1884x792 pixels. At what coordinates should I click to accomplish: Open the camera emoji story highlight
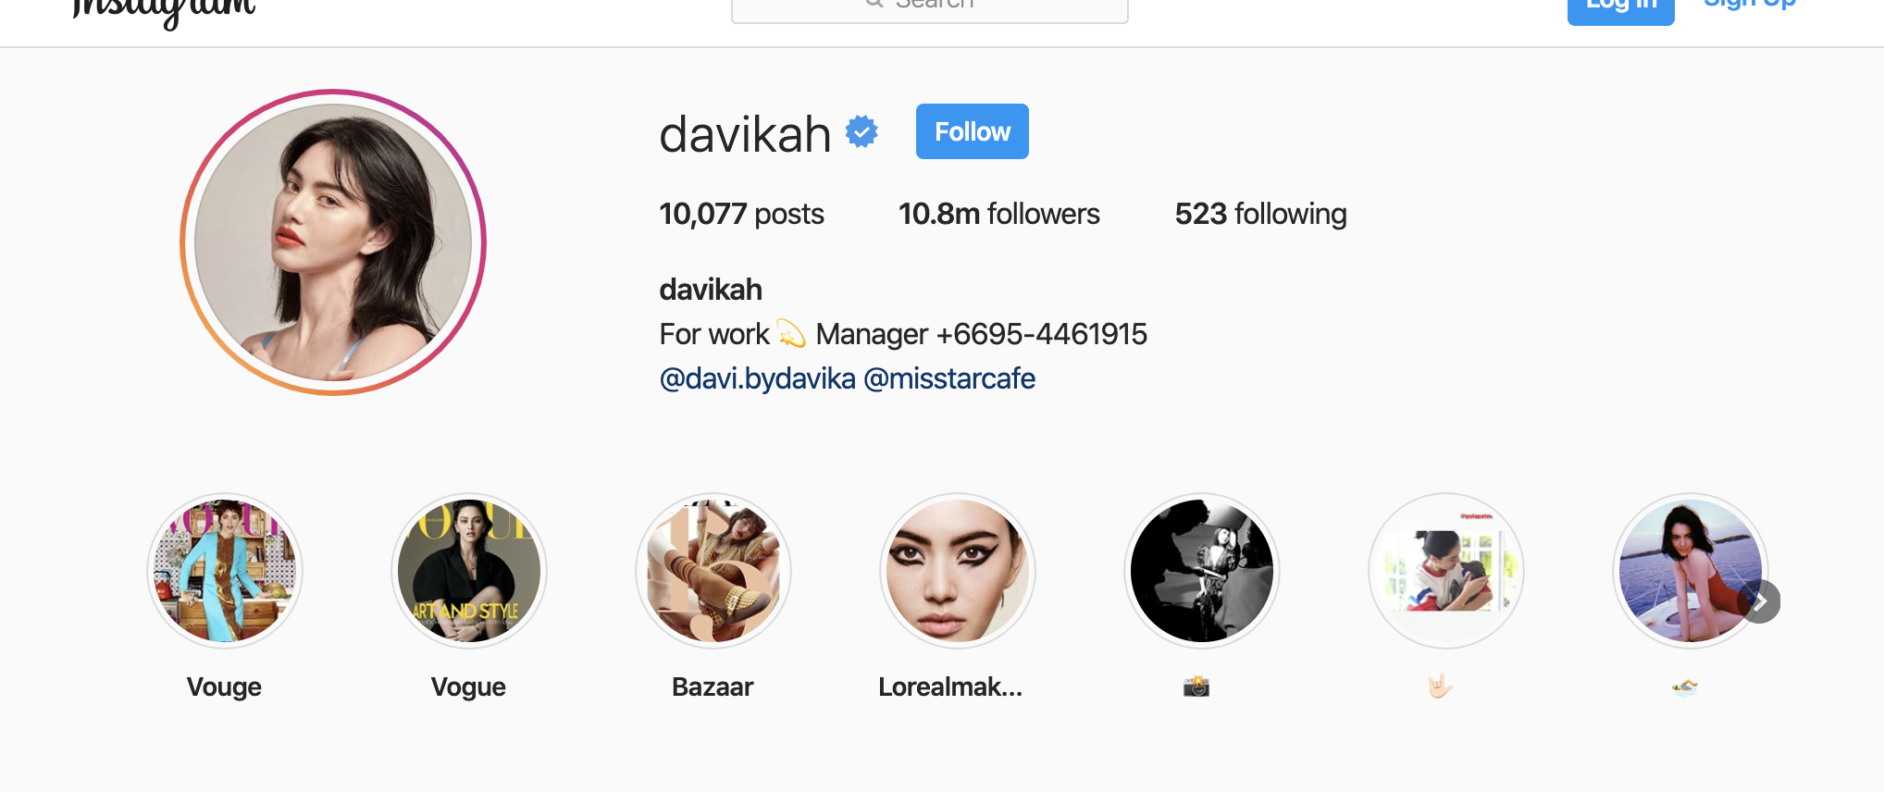(1201, 571)
